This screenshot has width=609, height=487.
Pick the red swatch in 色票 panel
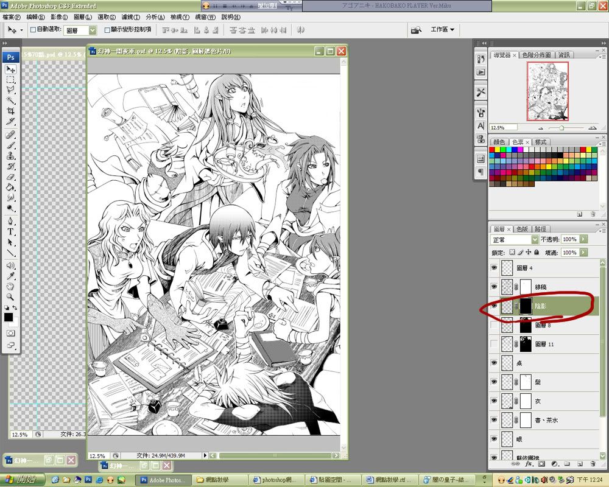click(x=492, y=150)
